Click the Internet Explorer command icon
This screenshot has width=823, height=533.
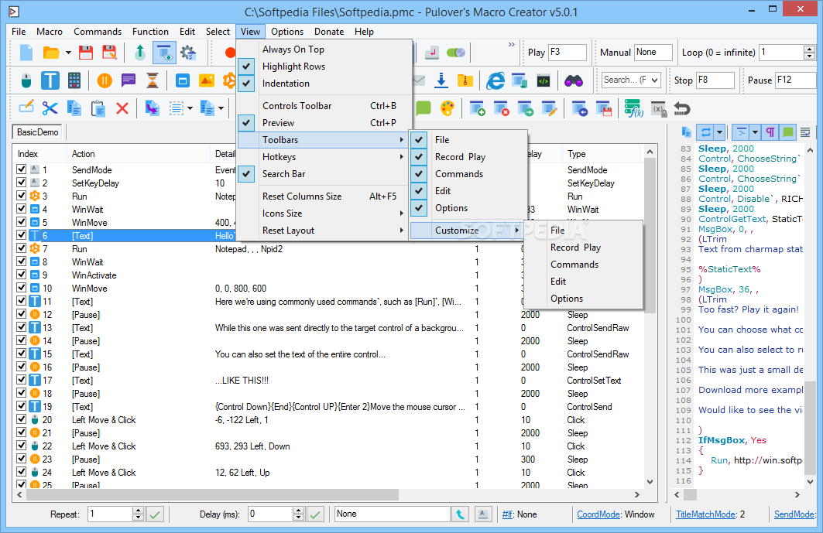(495, 80)
